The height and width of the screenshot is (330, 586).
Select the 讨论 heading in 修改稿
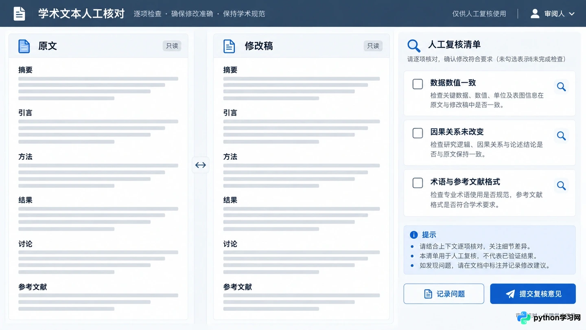(x=230, y=244)
